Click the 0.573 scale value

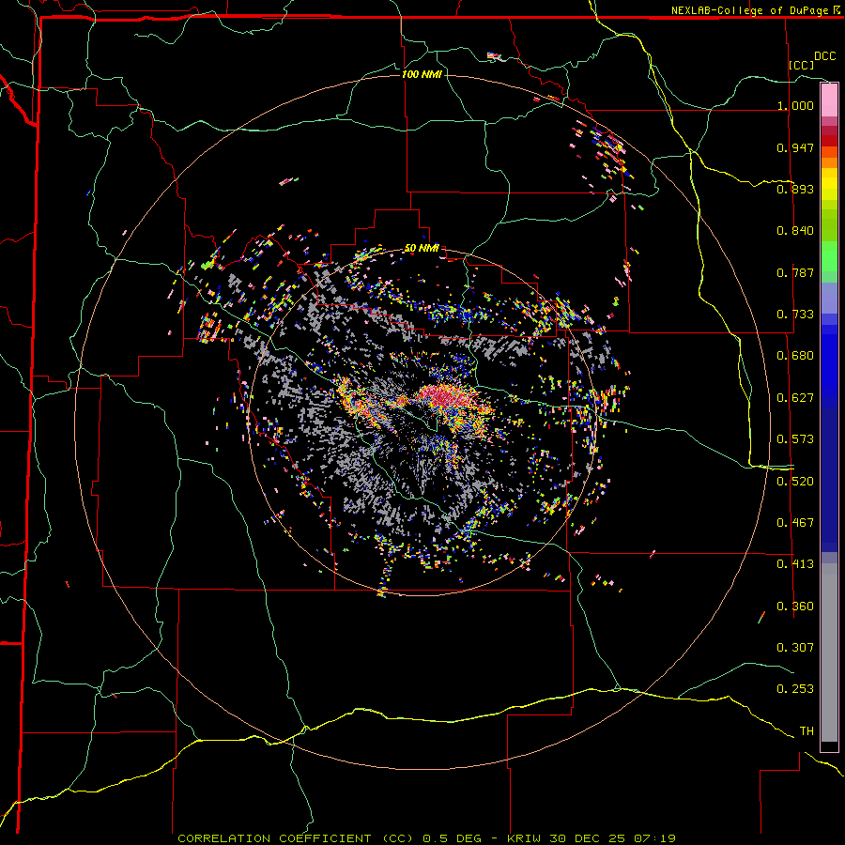[x=795, y=439]
